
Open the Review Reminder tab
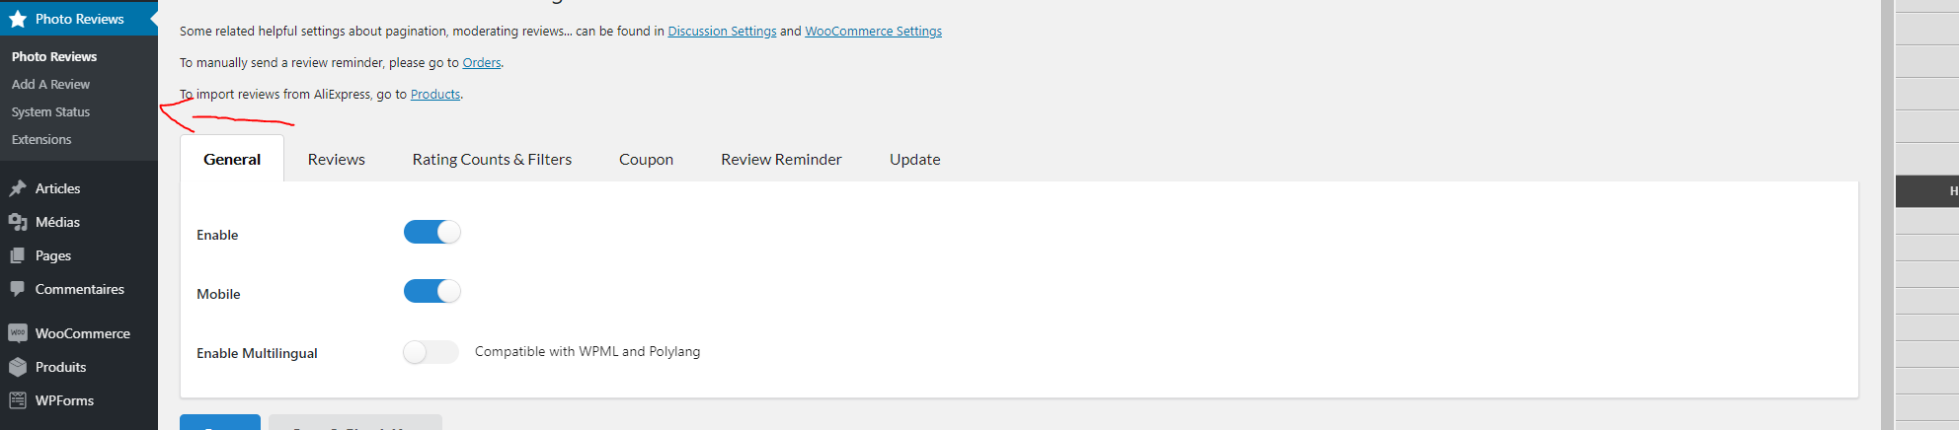click(781, 159)
